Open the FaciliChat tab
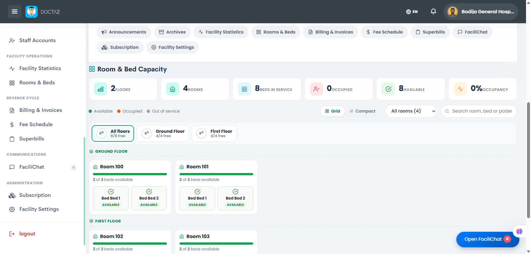Screen dimensions: 531x254 point(473,32)
